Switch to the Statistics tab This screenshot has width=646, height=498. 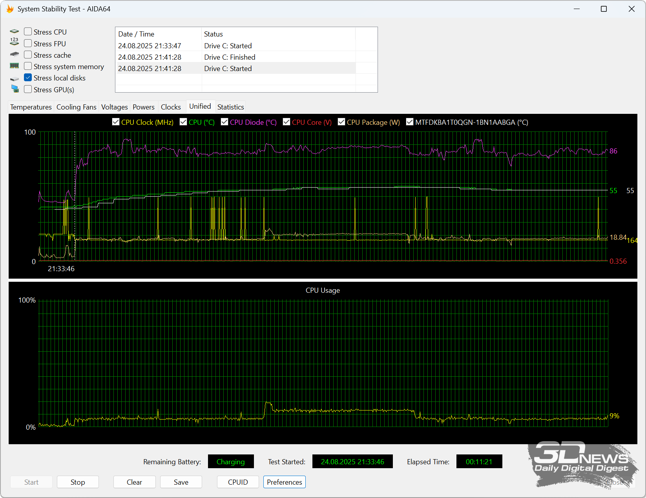tap(231, 107)
